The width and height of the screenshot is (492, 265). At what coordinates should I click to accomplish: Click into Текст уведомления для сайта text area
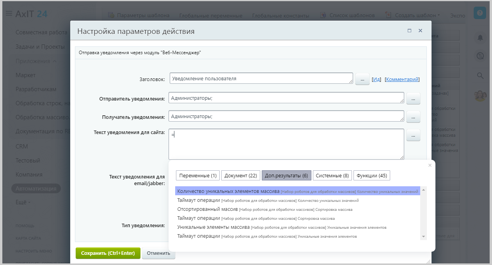point(286,144)
